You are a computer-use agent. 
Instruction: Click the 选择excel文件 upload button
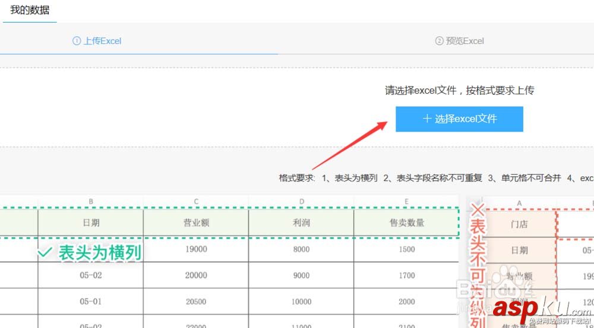tap(459, 119)
